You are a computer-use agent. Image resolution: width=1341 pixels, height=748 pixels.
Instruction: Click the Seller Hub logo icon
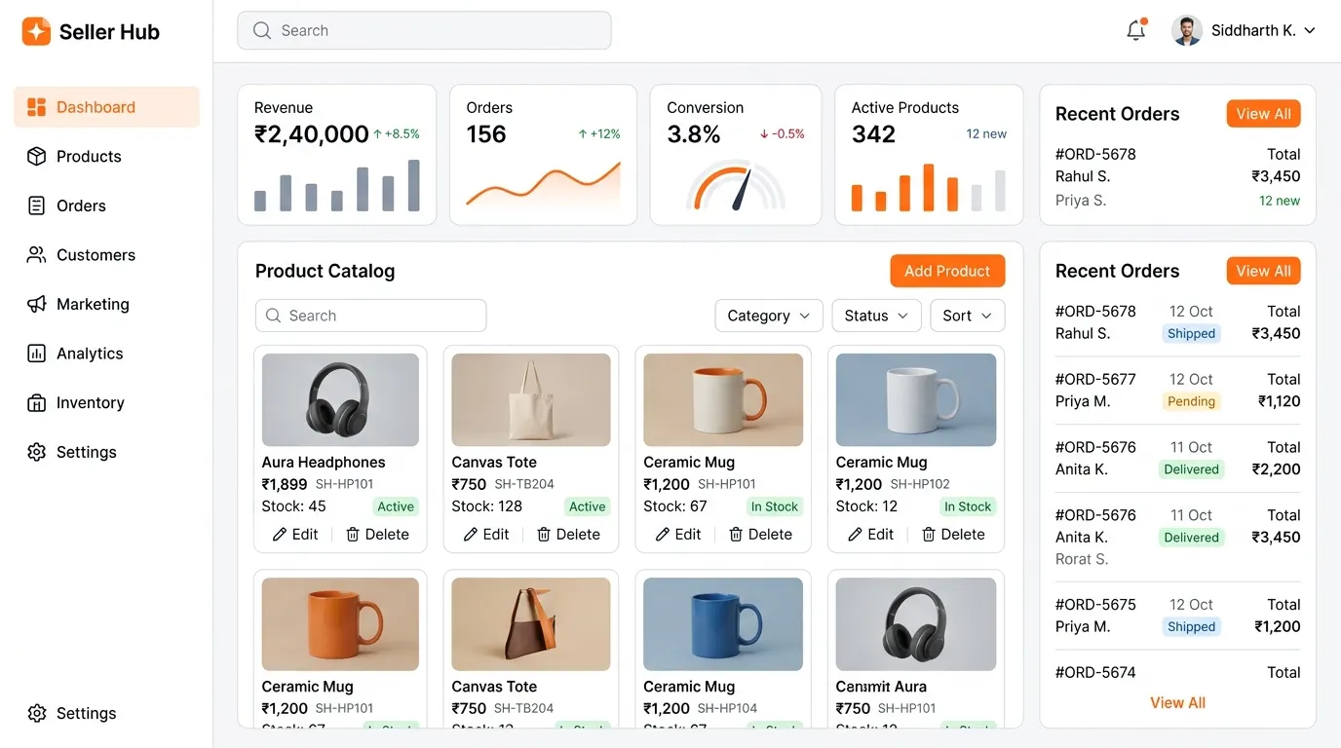tap(36, 31)
